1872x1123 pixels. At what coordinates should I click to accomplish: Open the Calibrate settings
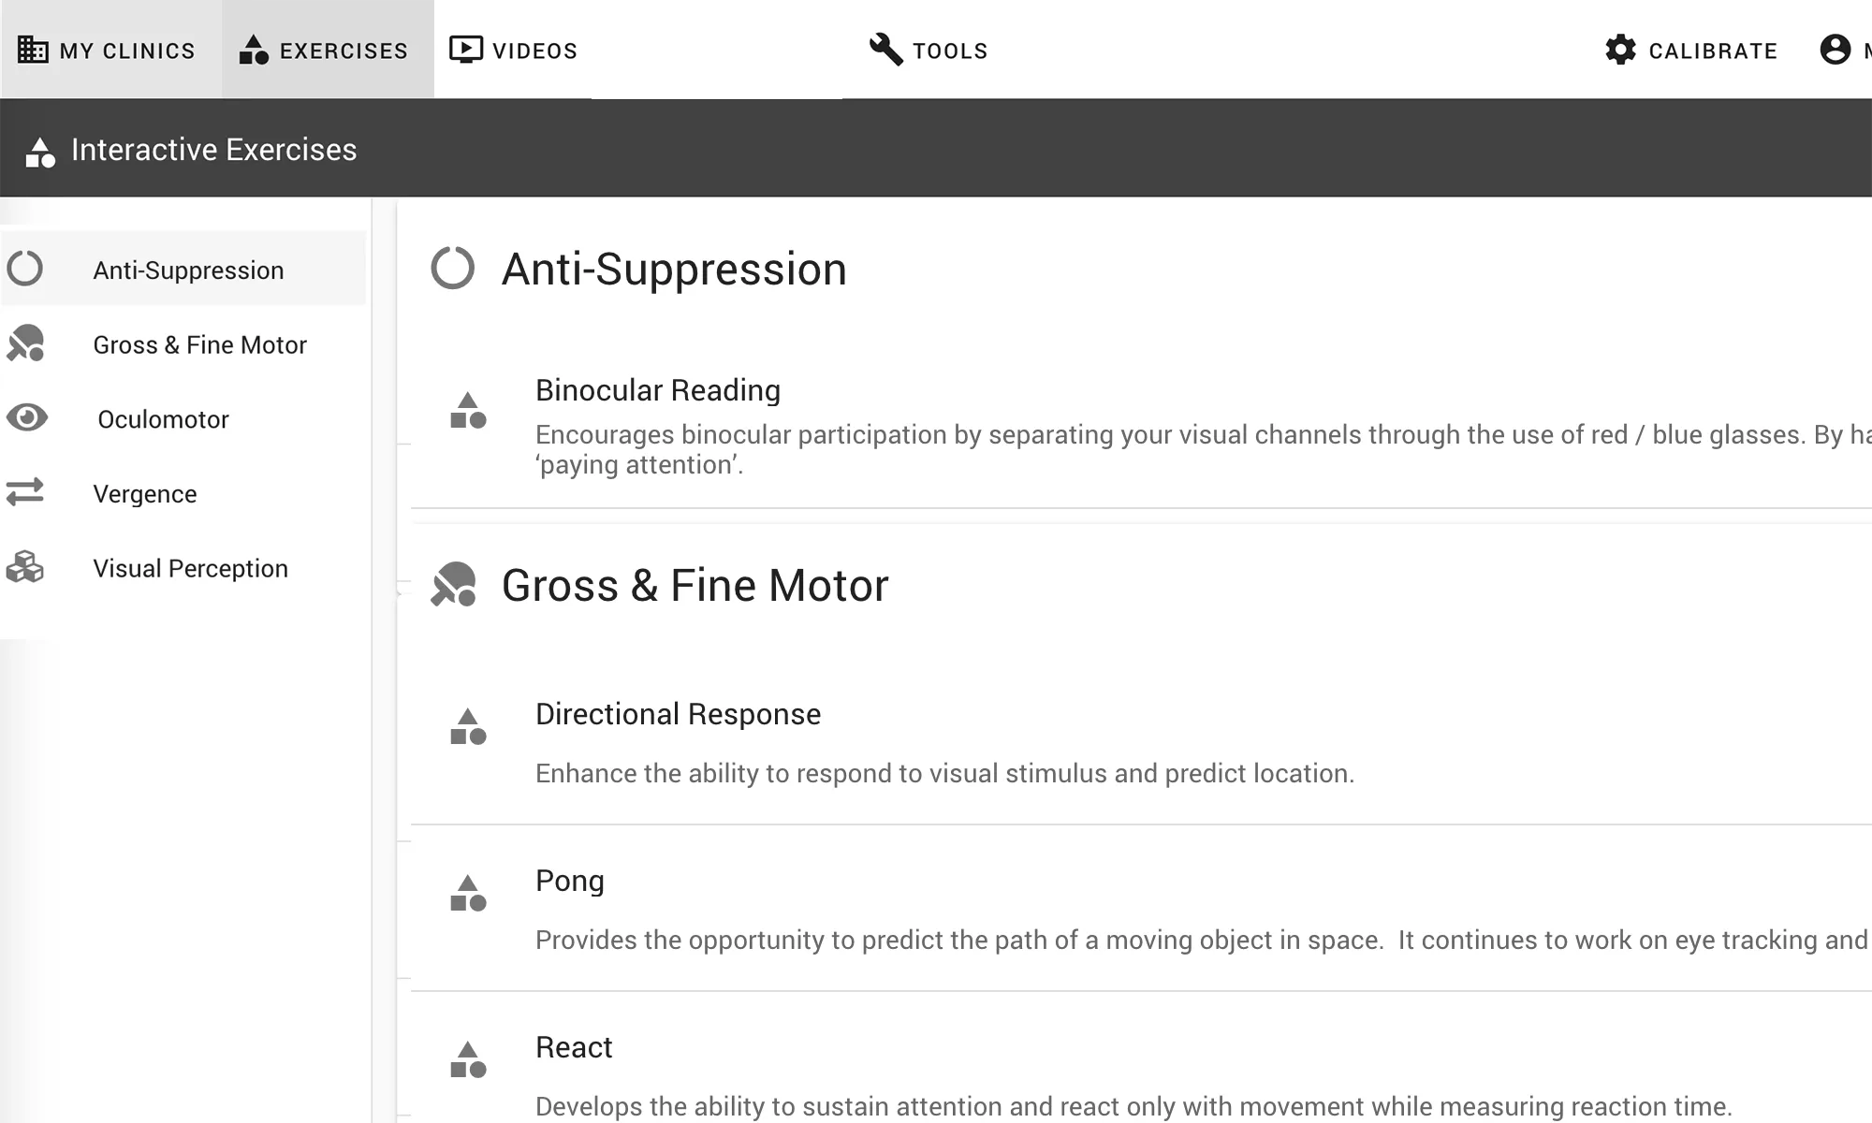click(x=1691, y=51)
